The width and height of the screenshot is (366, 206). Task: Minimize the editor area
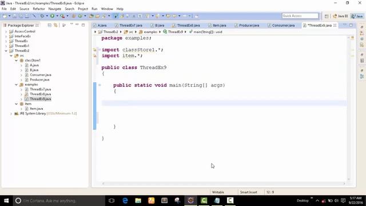click(345, 25)
